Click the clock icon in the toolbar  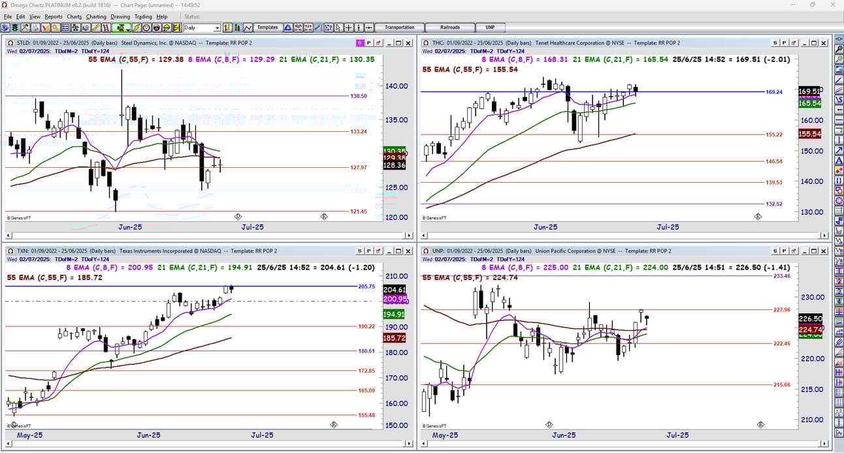click(x=146, y=28)
